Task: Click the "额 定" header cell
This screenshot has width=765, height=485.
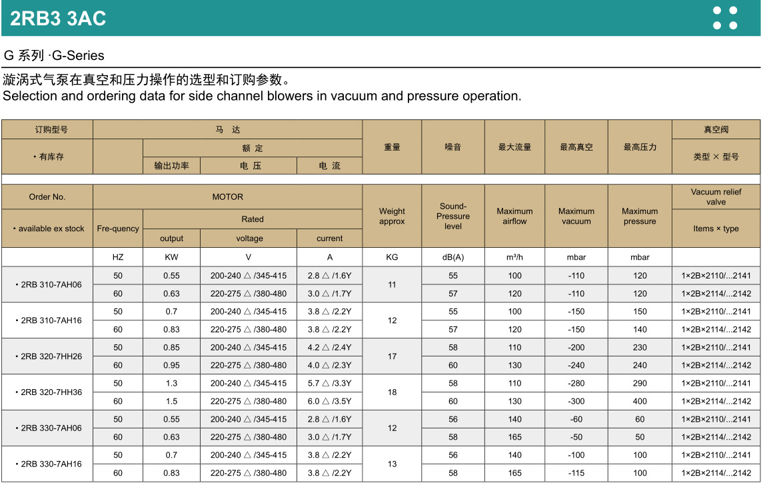Action: coord(253,148)
